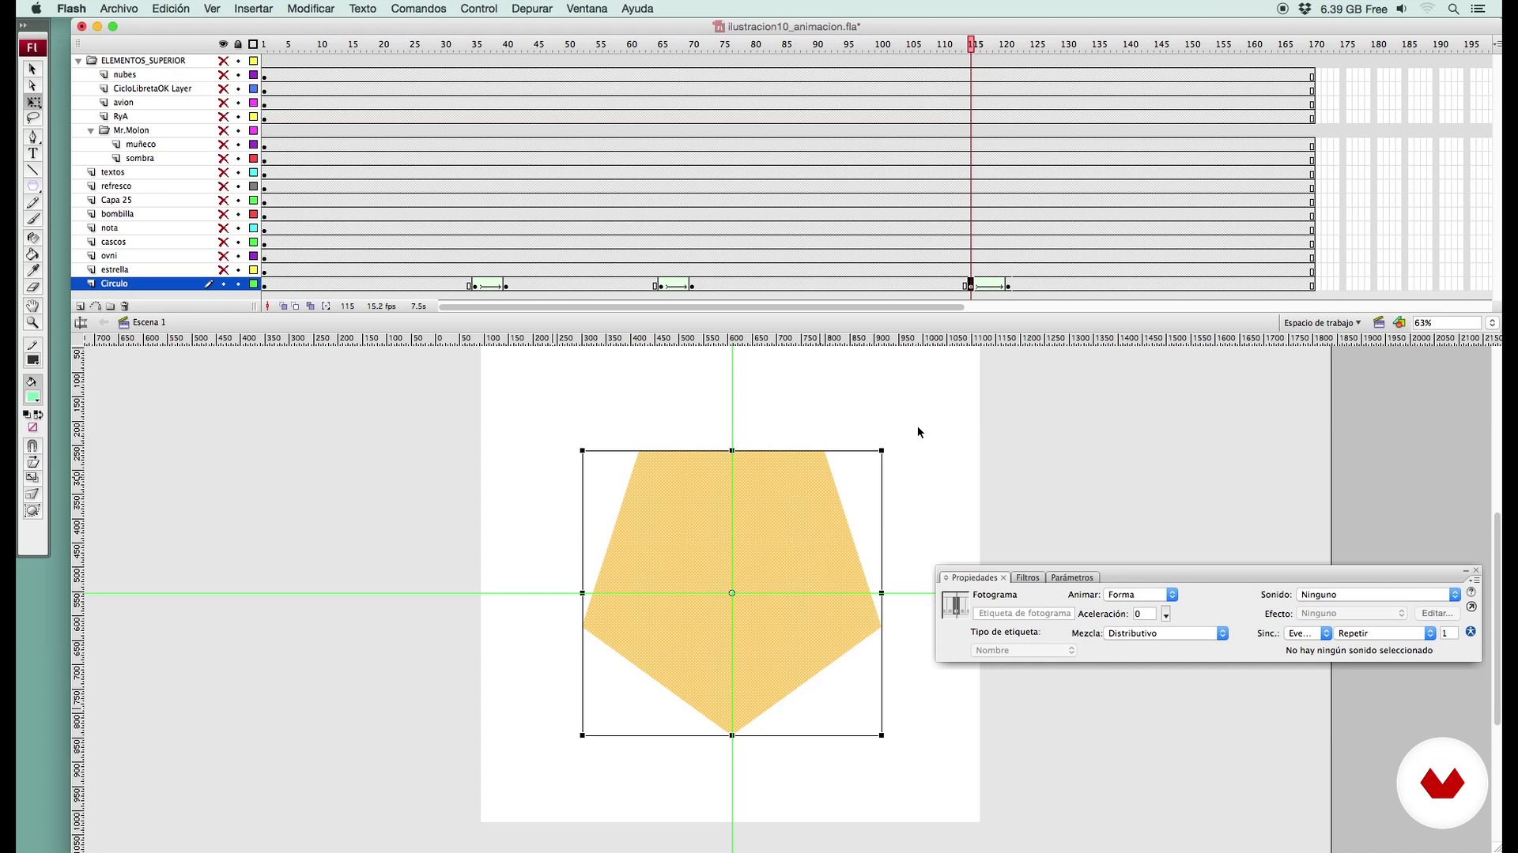Viewport: 1518px width, 853px height.
Task: Open the stage zoom percentage dropdown
Action: pos(1492,323)
